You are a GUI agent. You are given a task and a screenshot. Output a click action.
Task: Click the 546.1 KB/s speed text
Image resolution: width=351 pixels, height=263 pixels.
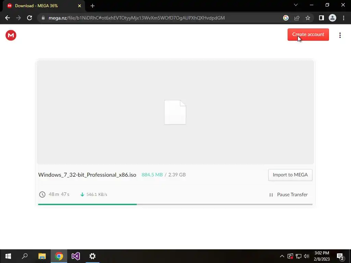click(x=97, y=195)
